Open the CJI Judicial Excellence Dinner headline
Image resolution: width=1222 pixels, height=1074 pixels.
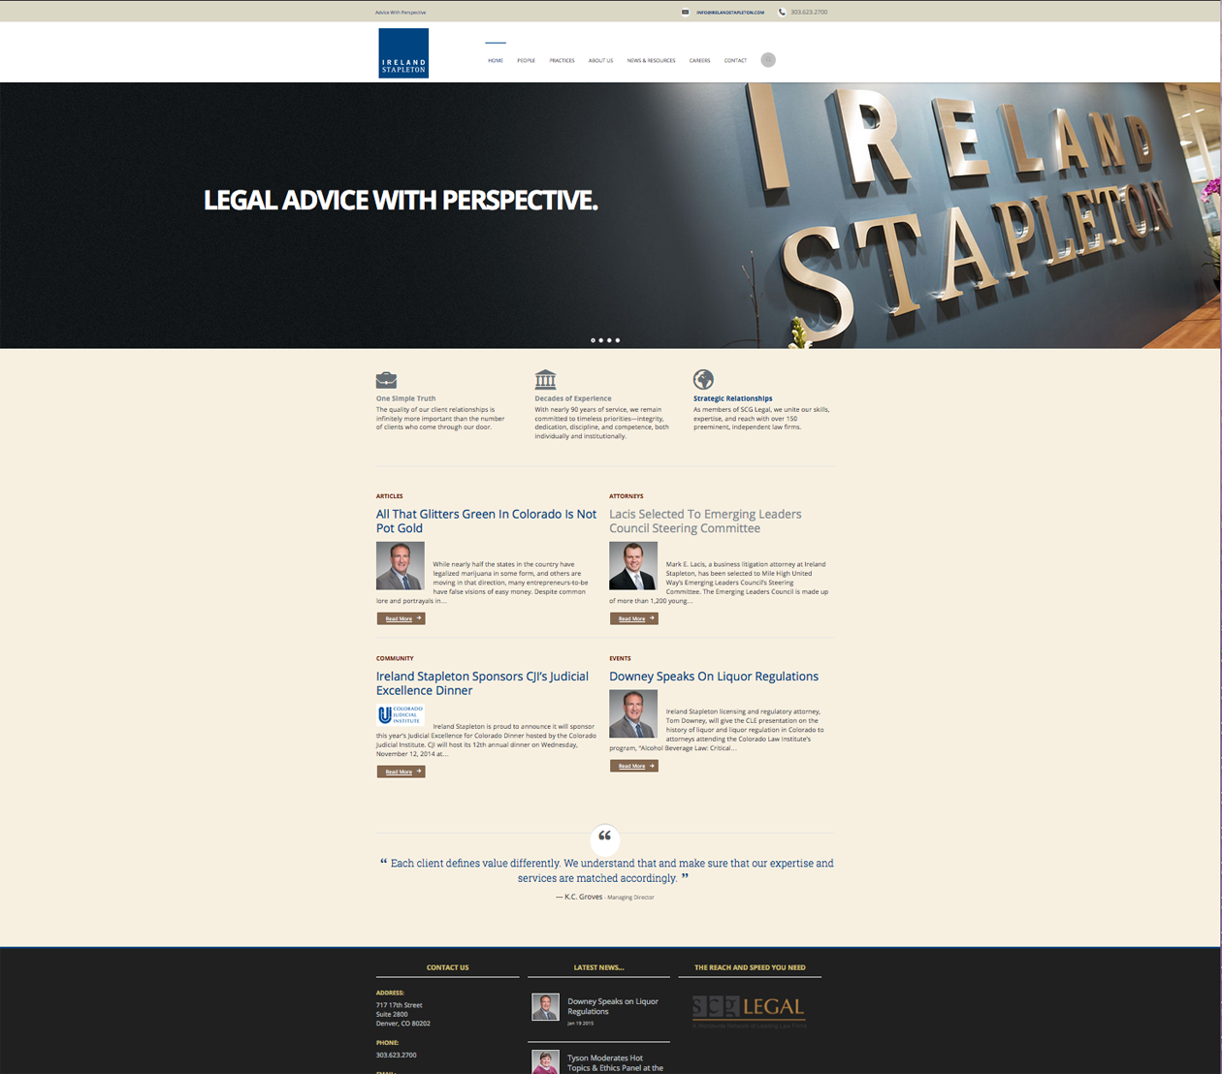(x=482, y=683)
